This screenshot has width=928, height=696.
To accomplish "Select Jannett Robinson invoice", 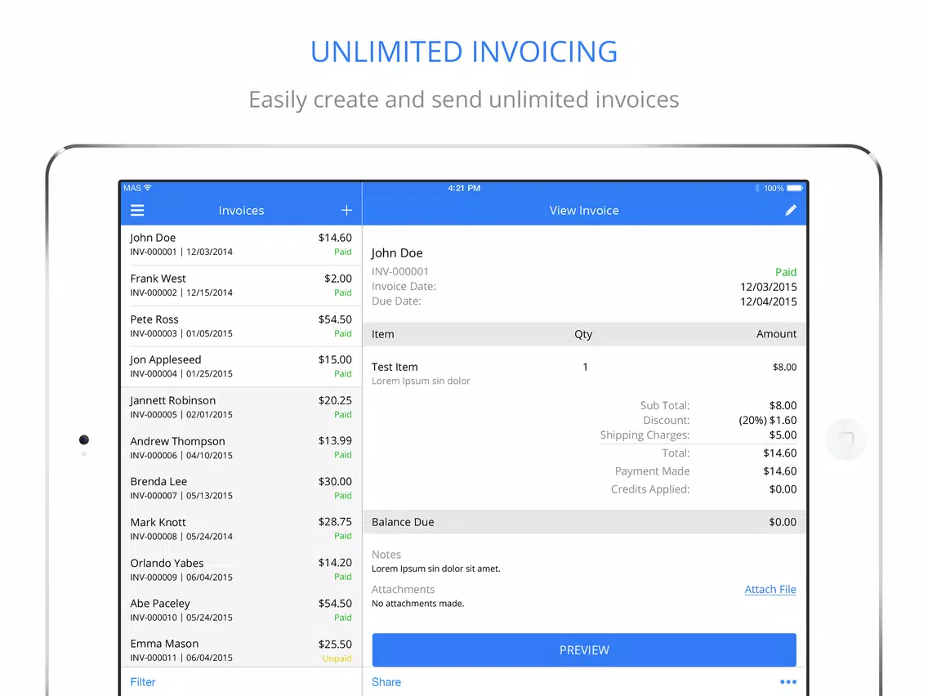I will click(241, 407).
